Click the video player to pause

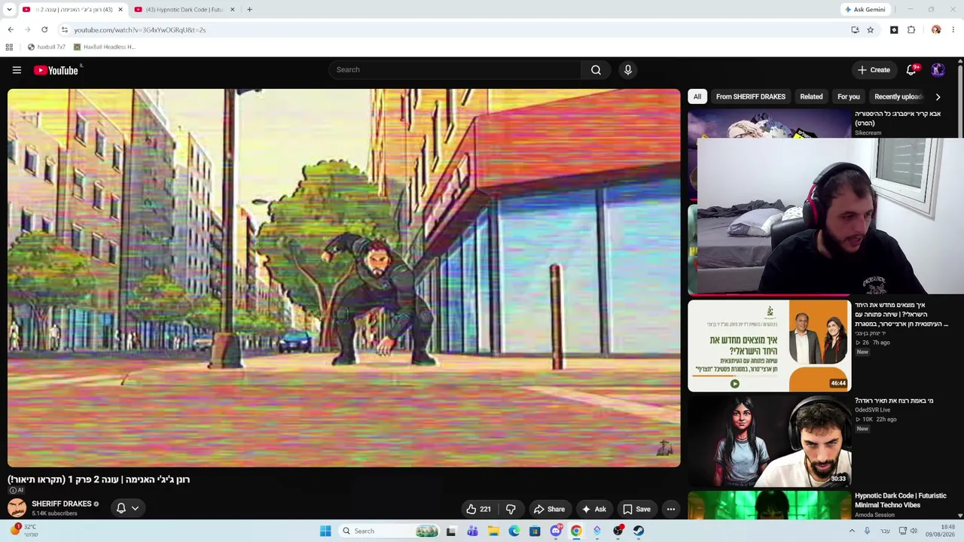point(343,278)
